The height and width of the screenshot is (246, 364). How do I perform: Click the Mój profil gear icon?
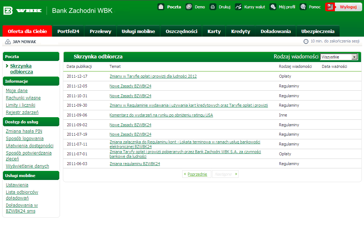273,7
